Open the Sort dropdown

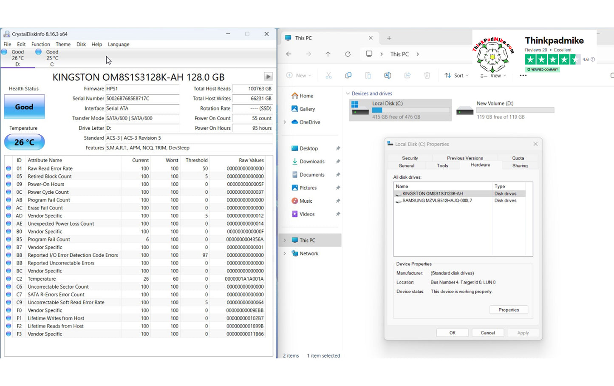457,75
